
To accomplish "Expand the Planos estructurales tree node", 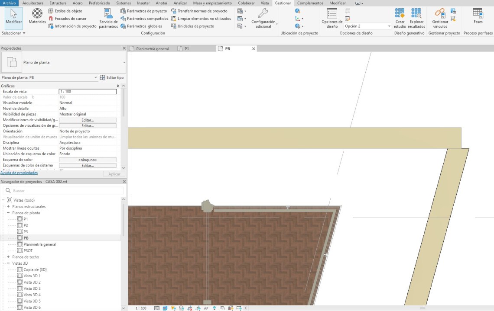I will 8,207.
